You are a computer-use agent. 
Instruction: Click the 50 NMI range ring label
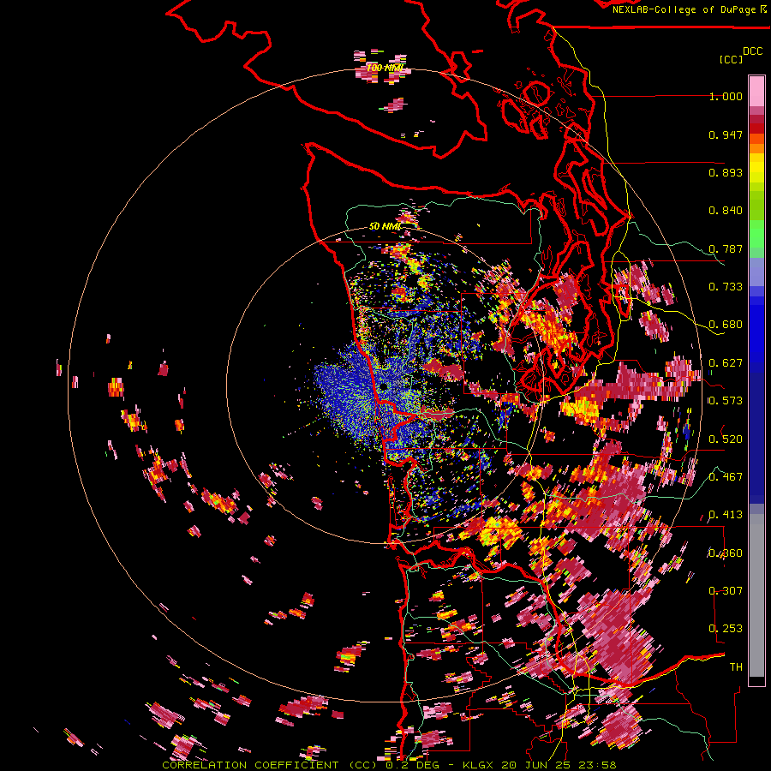click(385, 226)
